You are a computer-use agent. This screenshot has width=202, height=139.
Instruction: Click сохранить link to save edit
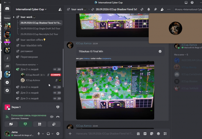point(106,58)
